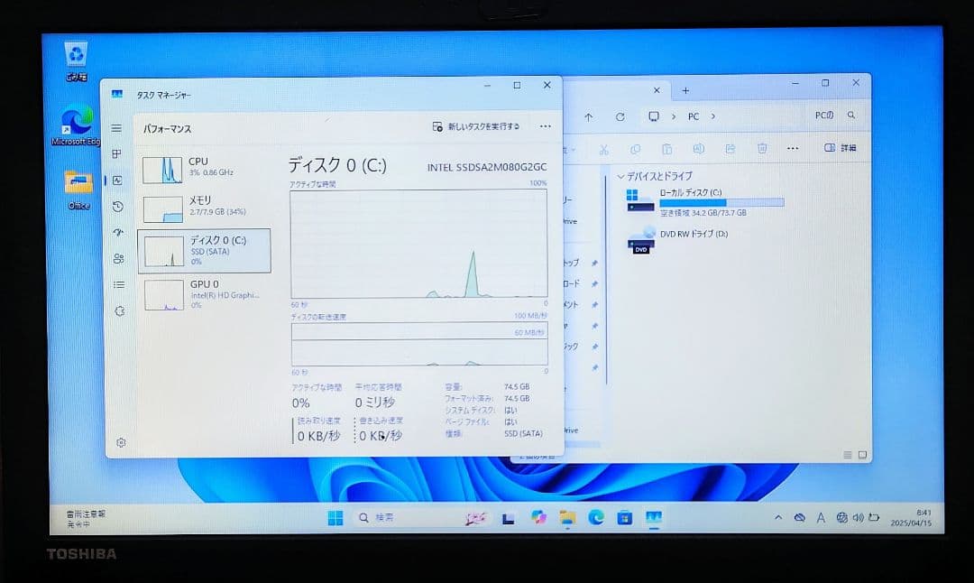Open a new File Explorer tab
The image size is (974, 583).
(686, 90)
